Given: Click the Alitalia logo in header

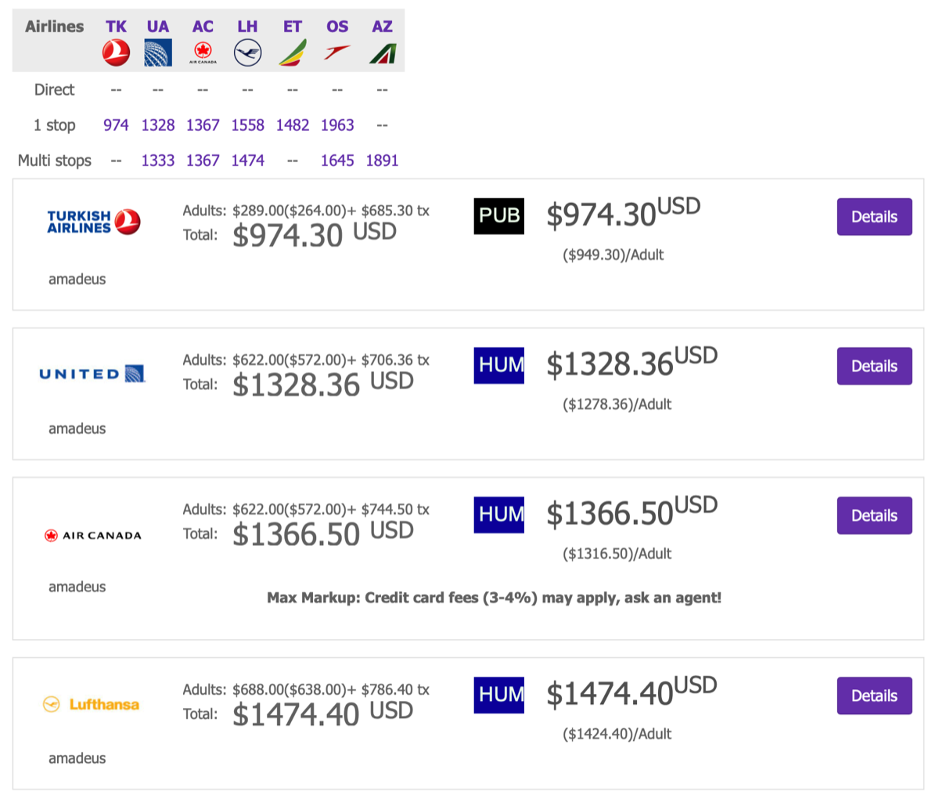Looking at the screenshot, I should coord(383,53).
